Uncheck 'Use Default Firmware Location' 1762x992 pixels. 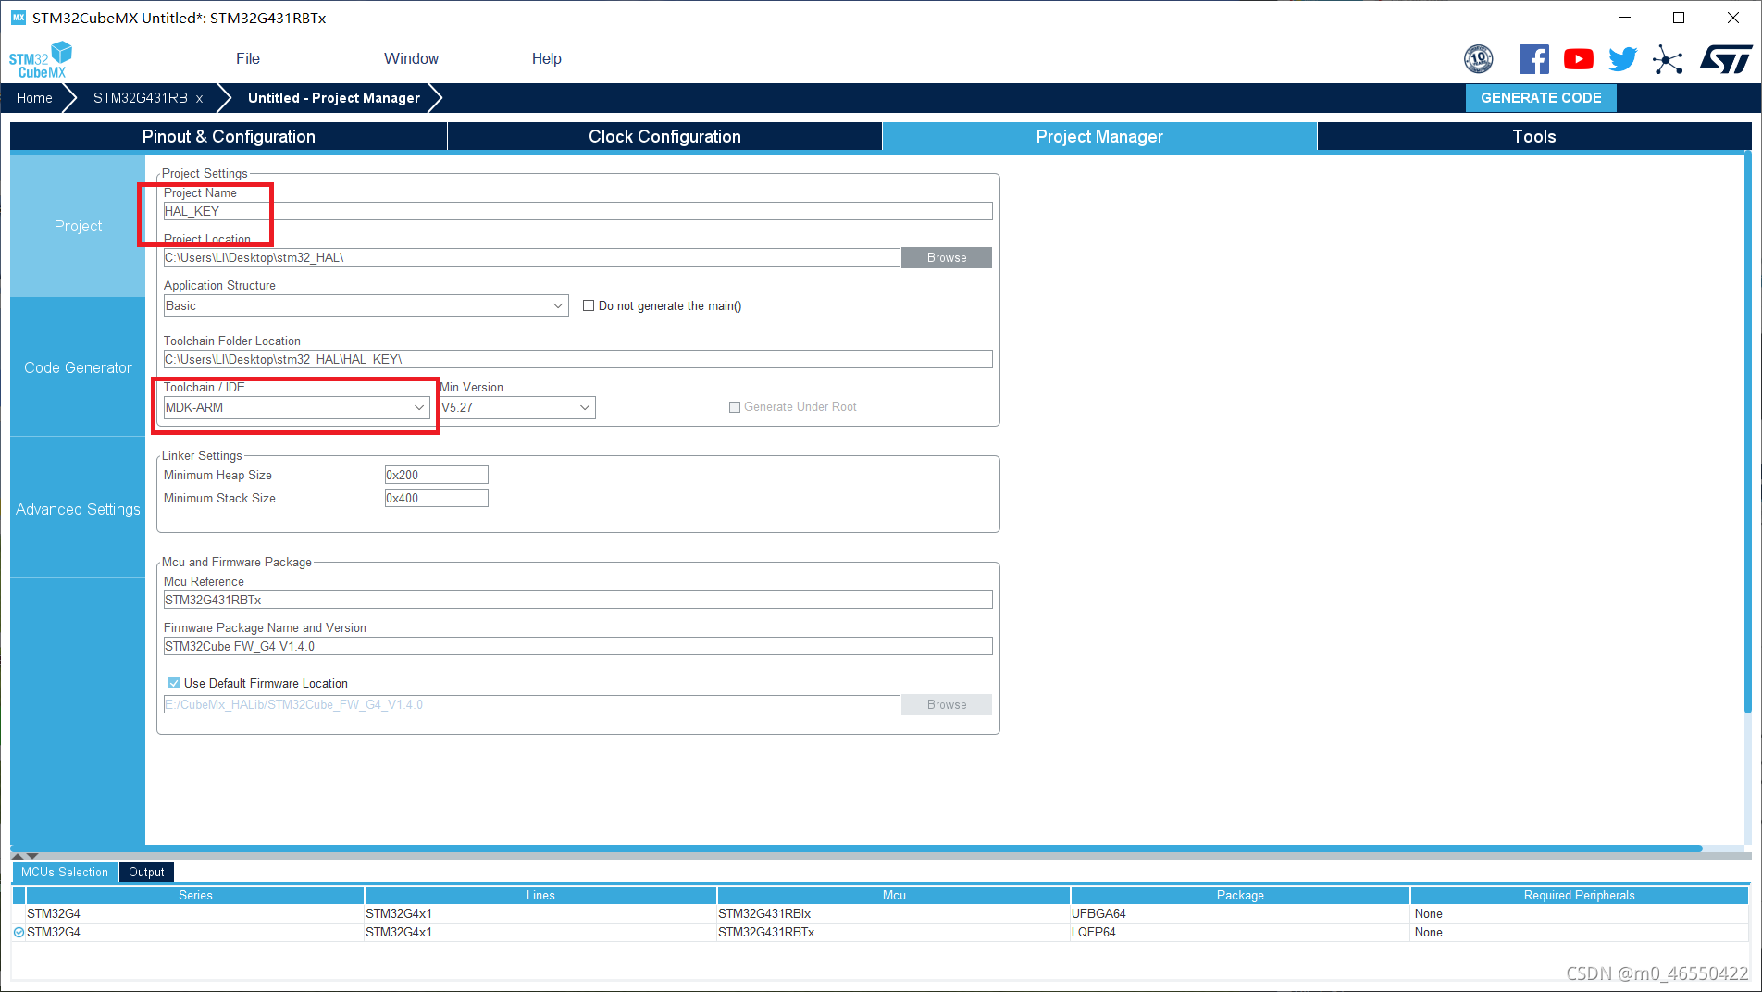point(173,683)
